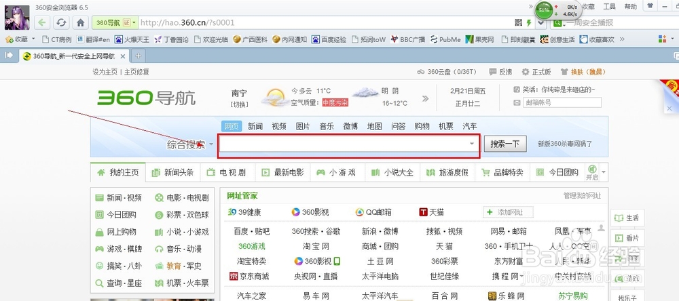Click the sidebar toggle icon left of tabs
The image size is (679, 301).
tap(9, 56)
